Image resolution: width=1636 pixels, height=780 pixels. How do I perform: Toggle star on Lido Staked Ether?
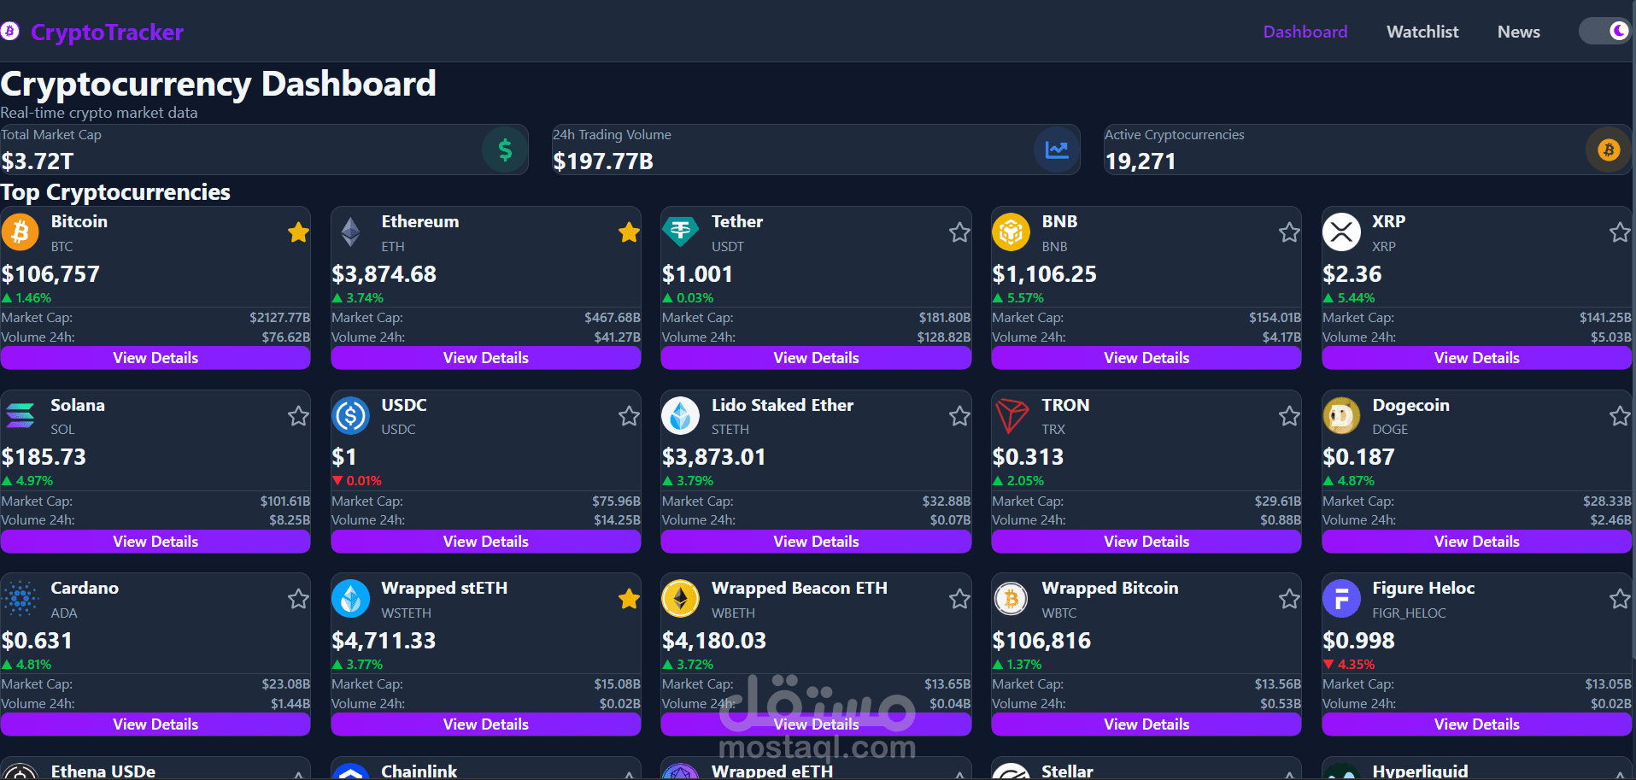[x=959, y=416]
